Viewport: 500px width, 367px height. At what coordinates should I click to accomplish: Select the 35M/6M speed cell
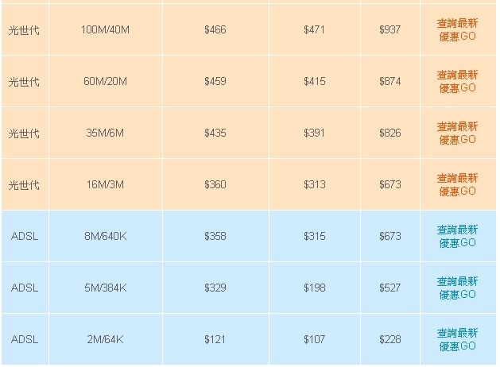106,133
